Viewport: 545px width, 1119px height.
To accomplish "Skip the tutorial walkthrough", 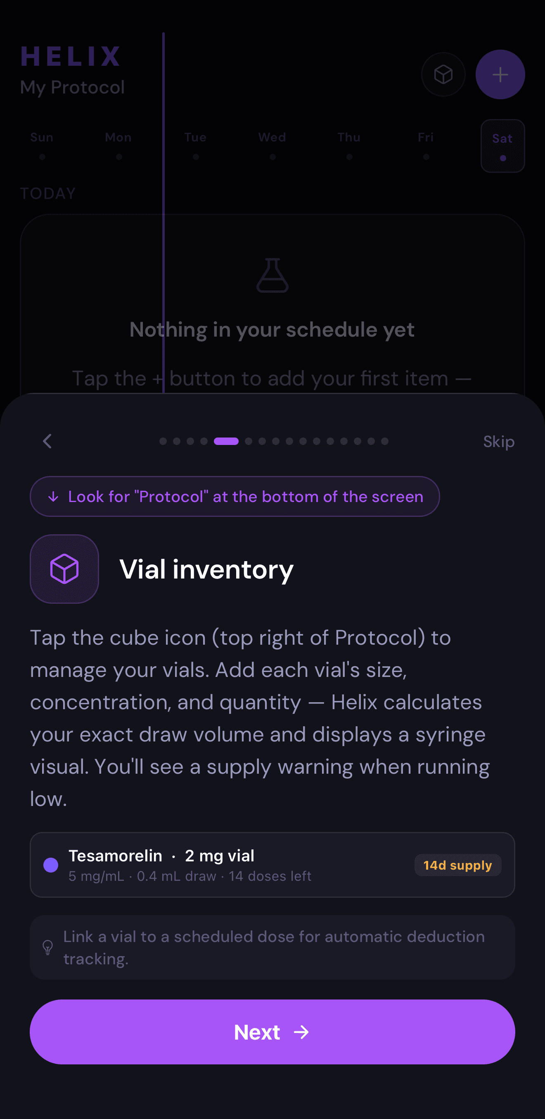I will click(x=498, y=441).
